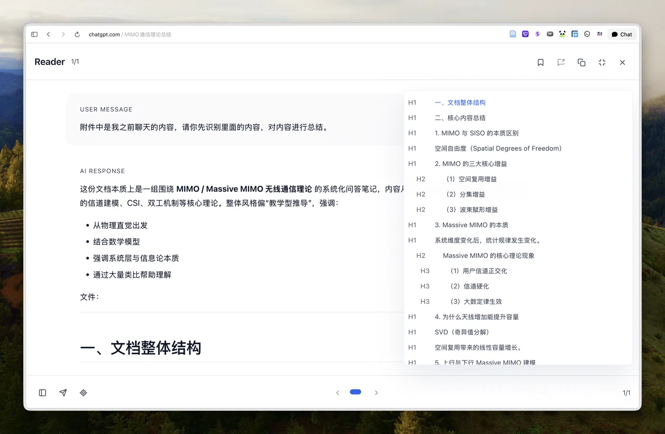Go to the next page in the pager
The image size is (665, 434).
[x=376, y=393]
